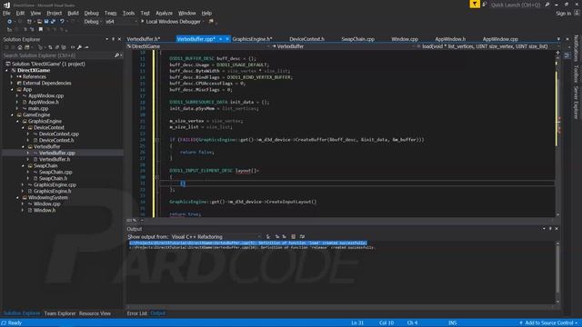582x327 pixels.
Task: Collapse the layout block at line 30
Action: tap(157, 177)
